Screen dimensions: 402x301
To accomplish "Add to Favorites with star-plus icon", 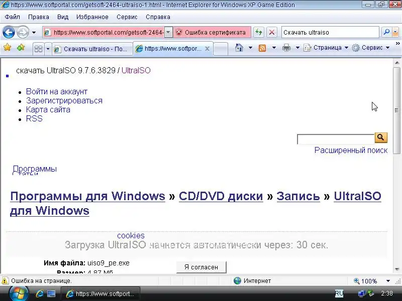I will pos(21,48).
